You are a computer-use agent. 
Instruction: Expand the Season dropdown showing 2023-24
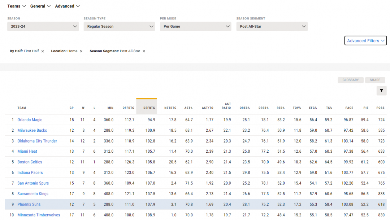click(x=43, y=27)
